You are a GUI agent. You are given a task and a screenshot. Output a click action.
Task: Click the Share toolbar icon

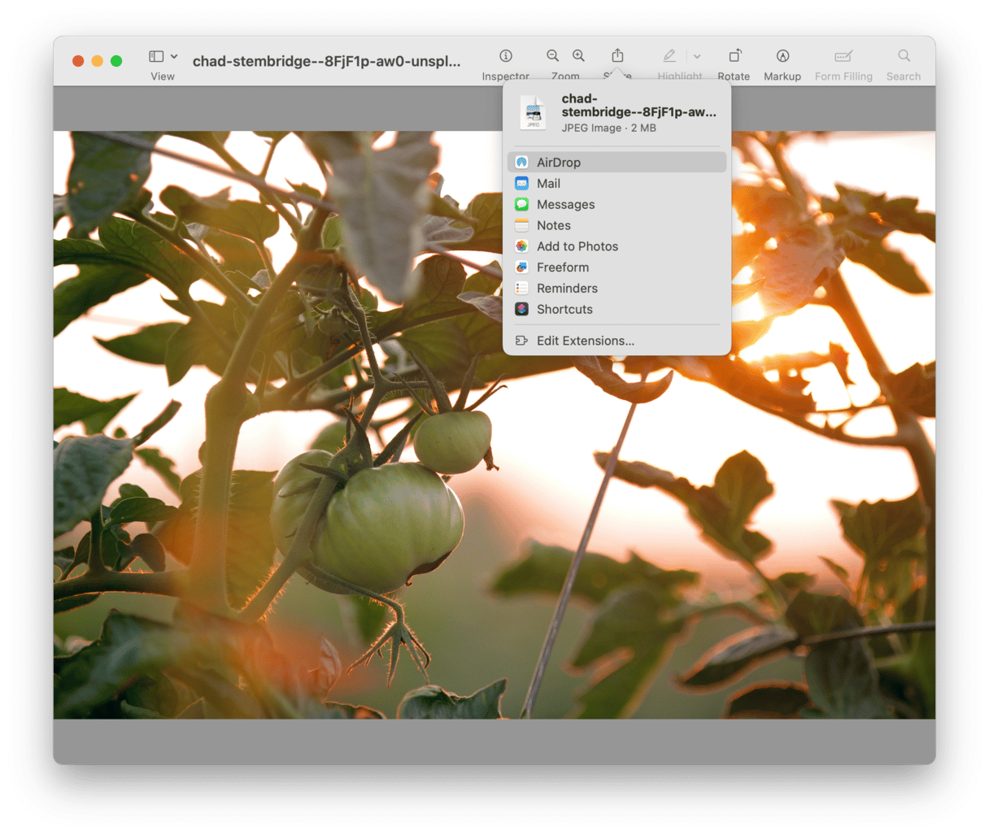click(617, 56)
